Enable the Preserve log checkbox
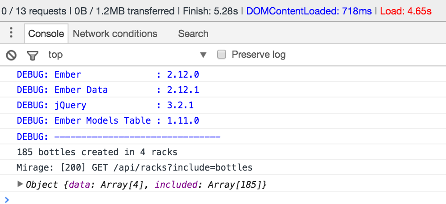Viewport: 446px width, 204px height. pos(222,55)
